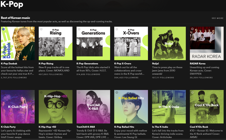Click the K-Pop Generations title link
The width and height of the screenshot is (226, 140).
tap(87, 63)
